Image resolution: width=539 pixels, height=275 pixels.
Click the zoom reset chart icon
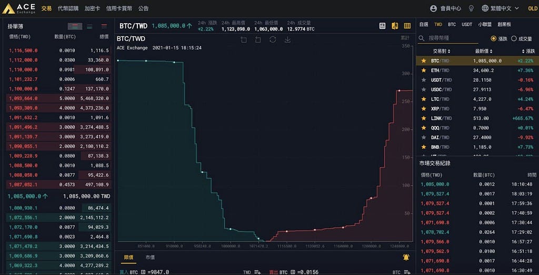click(258, 40)
